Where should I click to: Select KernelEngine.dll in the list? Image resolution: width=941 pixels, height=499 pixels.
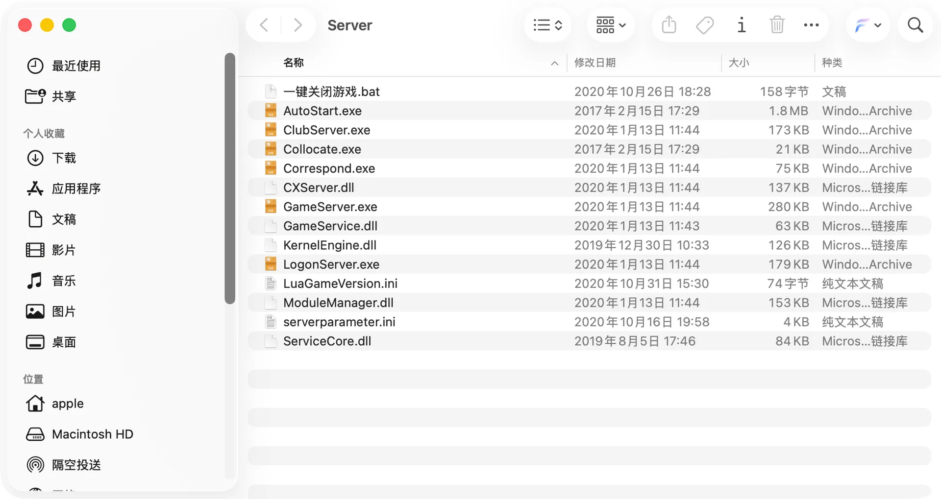(x=589, y=245)
